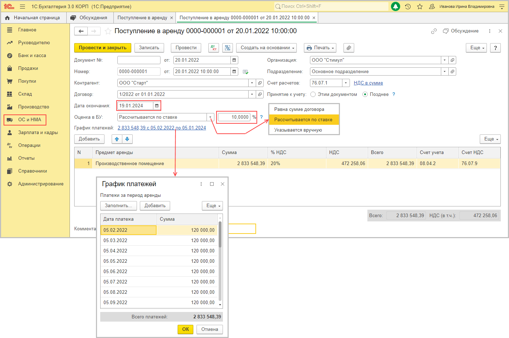This screenshot has width=509, height=338.
Task: Open the main menu hamburger icon
Action: [22, 6]
